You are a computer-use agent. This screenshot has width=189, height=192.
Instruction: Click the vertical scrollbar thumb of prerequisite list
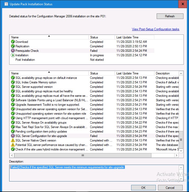click(181, 140)
